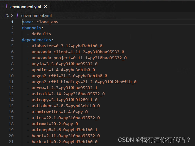Click the argon2-cffi=21.3.0 line

(69, 76)
